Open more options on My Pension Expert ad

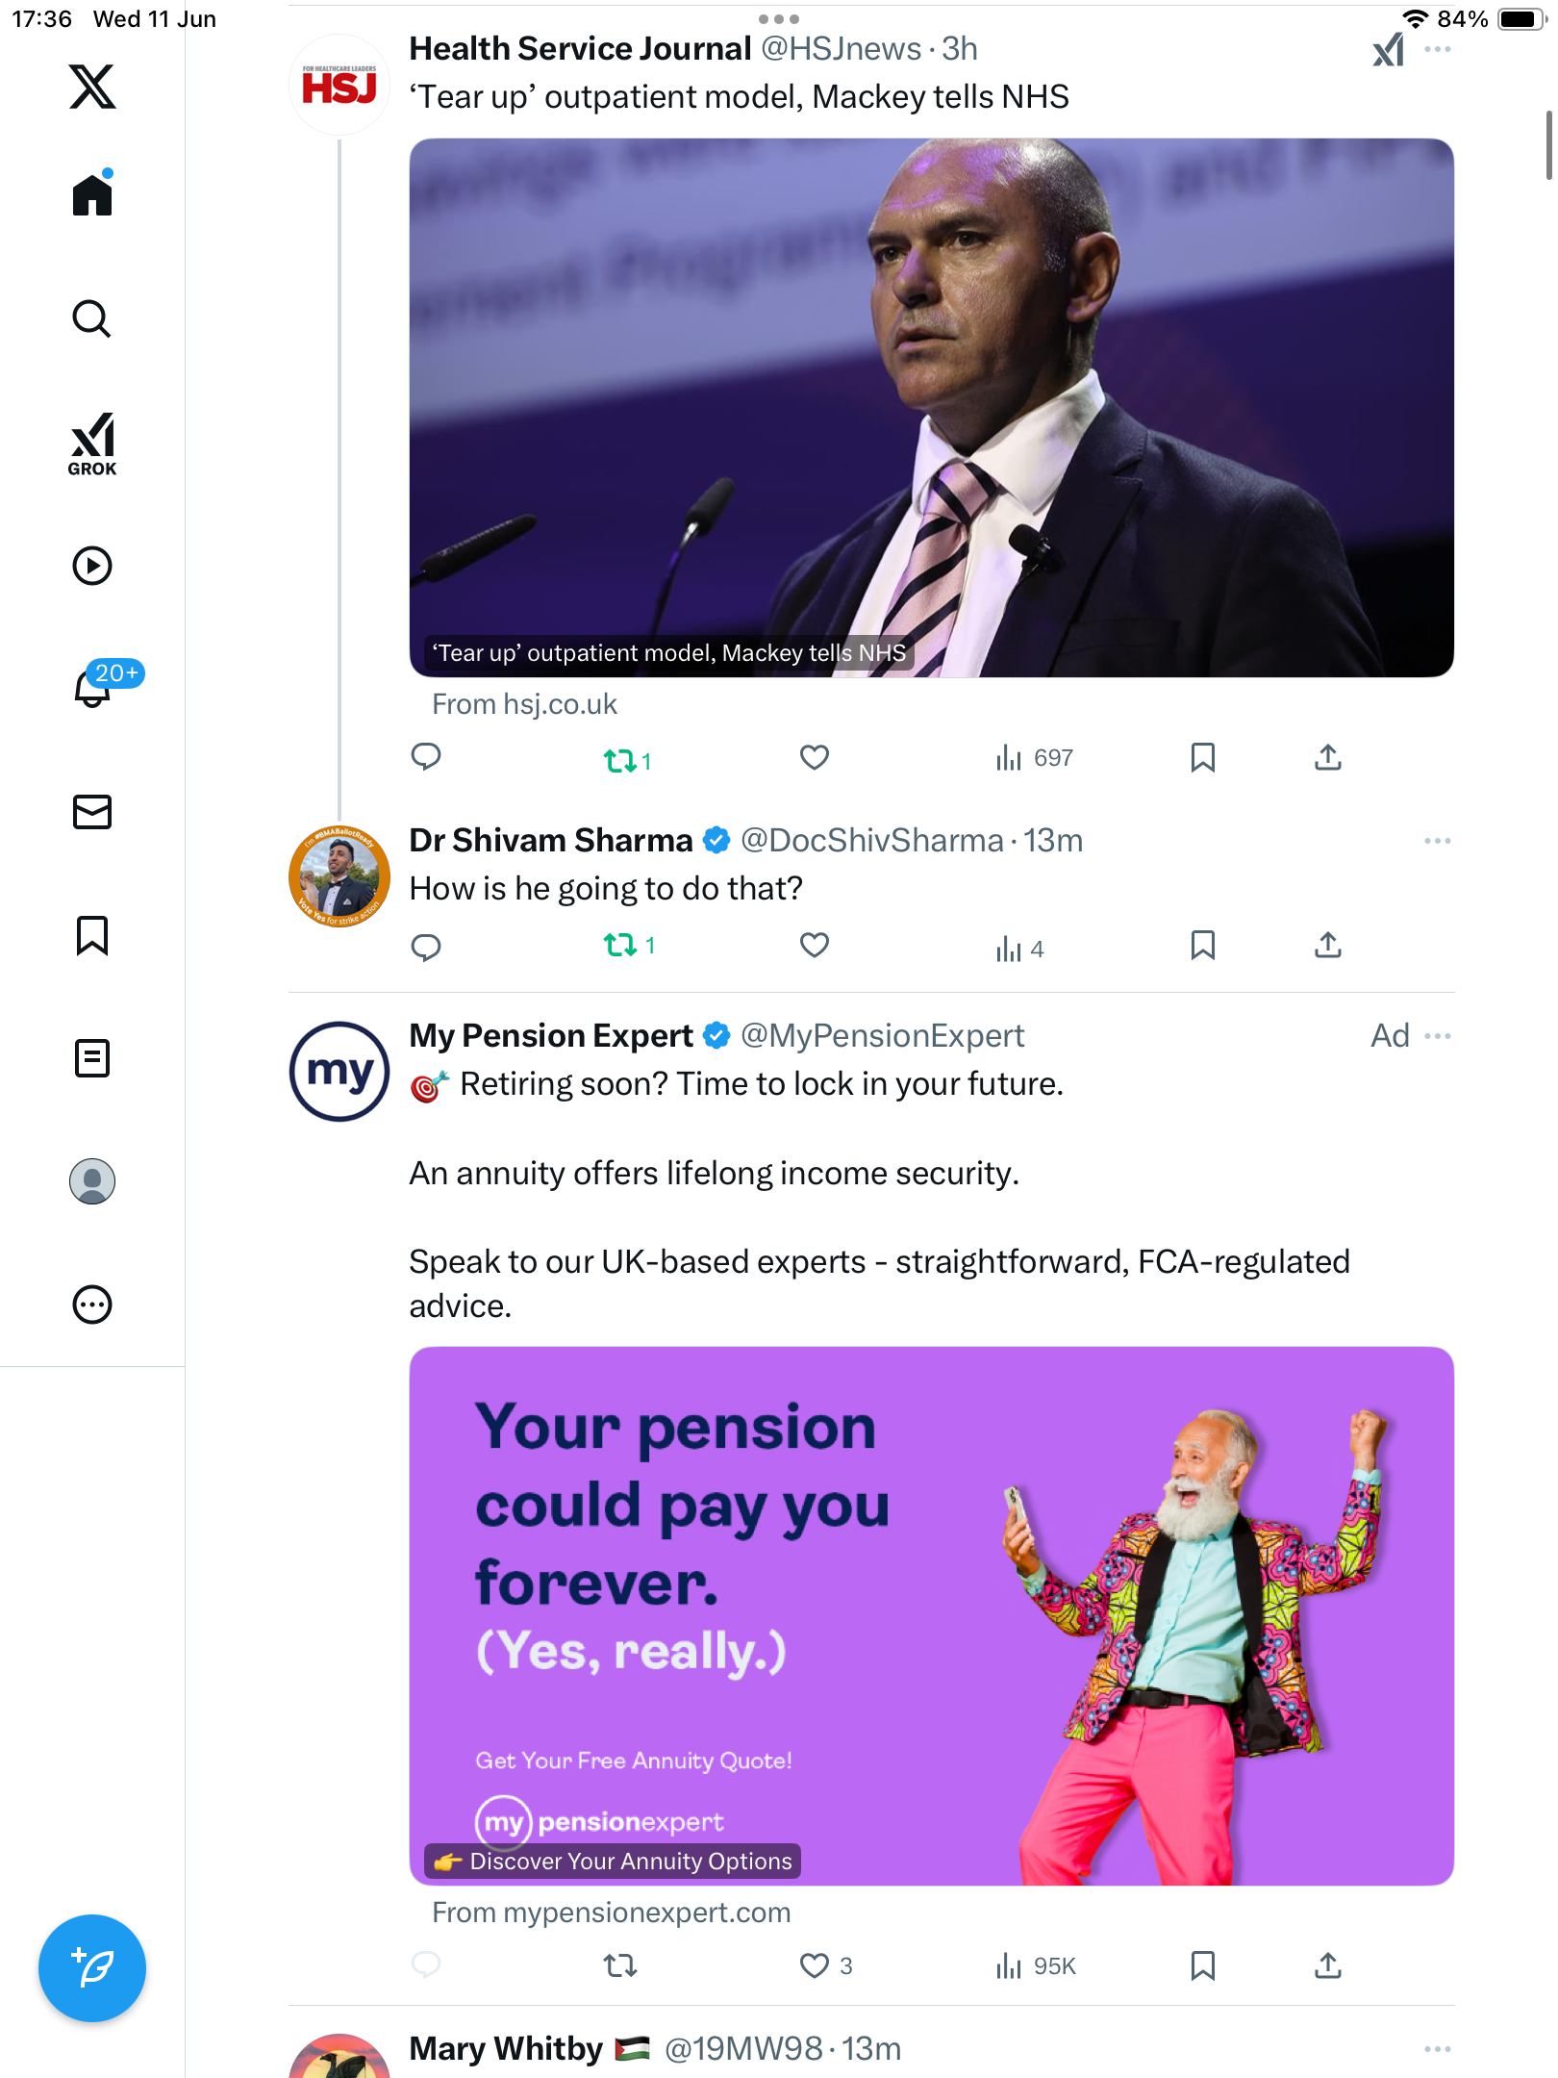[x=1438, y=1036]
